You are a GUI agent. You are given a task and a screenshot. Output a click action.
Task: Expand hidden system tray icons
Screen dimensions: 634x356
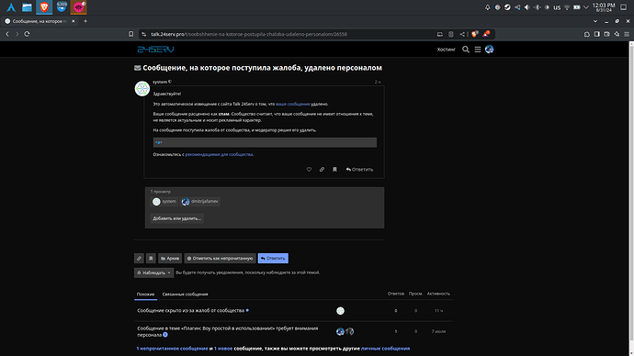point(586,7)
